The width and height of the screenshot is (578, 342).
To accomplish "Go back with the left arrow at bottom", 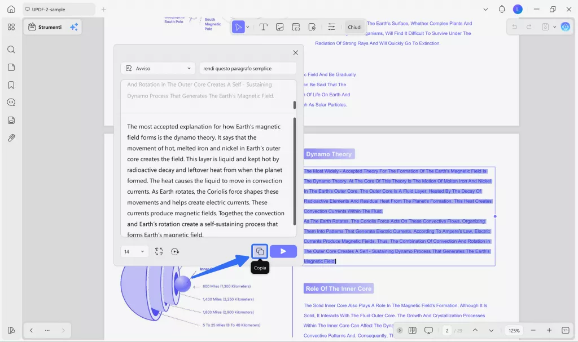I will pos(32,330).
